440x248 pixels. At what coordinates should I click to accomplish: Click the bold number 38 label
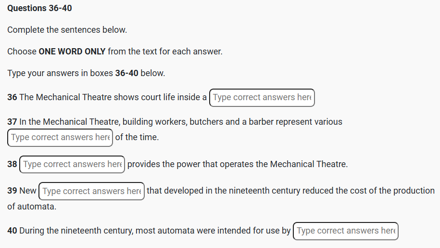(x=12, y=164)
